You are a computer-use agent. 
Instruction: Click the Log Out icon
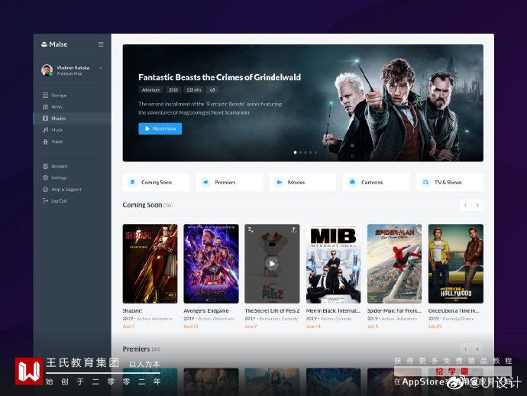click(x=45, y=201)
